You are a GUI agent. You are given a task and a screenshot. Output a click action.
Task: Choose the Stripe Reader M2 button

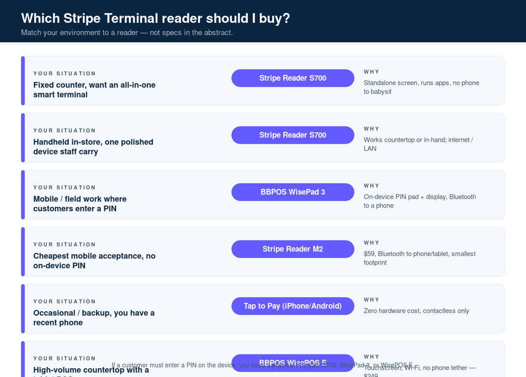pyautogui.click(x=293, y=249)
